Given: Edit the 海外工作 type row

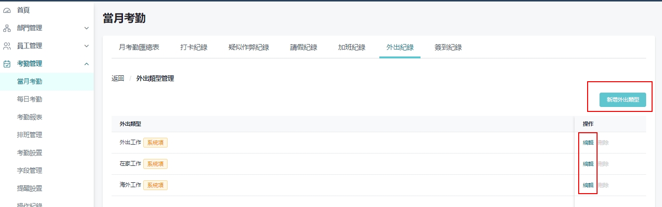Looking at the screenshot, I should click(x=588, y=185).
